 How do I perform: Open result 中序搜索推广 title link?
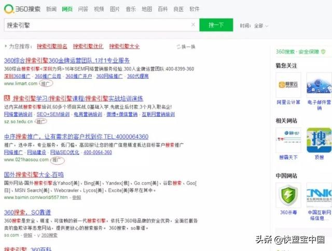(x=76, y=136)
